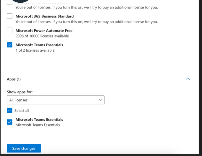Tick the partially visible Business Basic checkbox
This screenshot has height=156, width=202.
pos(9,3)
